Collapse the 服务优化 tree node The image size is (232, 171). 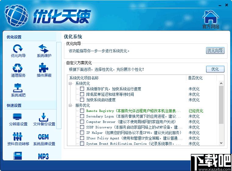70,106
